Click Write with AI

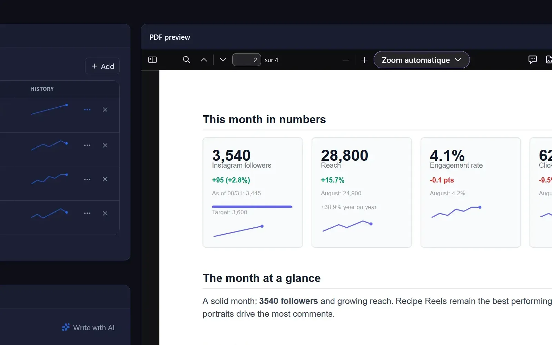point(88,327)
